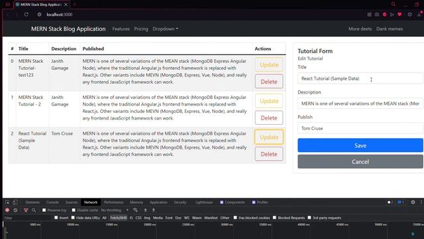The image size is (424, 239).
Task: Update the MERN Stack Tutorial - 2 row
Action: click(x=269, y=101)
